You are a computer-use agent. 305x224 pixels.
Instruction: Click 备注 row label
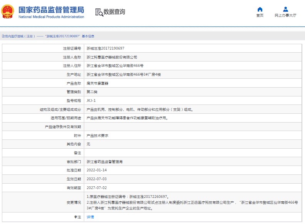[x=77, y=153]
